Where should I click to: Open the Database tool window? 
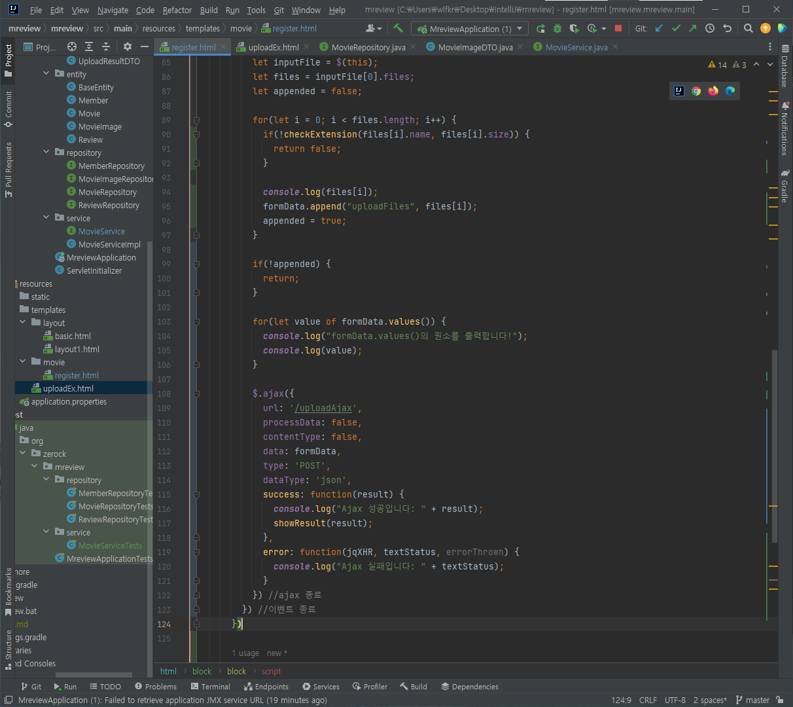(x=785, y=65)
